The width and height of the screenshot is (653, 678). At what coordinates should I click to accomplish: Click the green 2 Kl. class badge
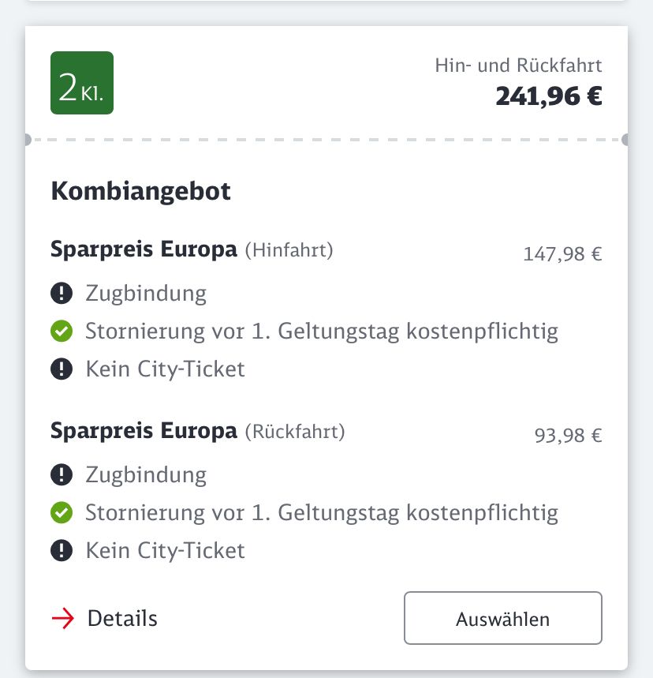point(82,83)
